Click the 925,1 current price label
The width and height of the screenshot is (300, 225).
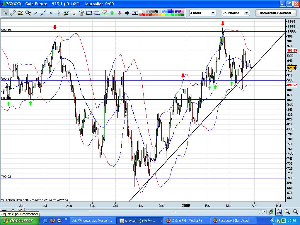point(291,68)
